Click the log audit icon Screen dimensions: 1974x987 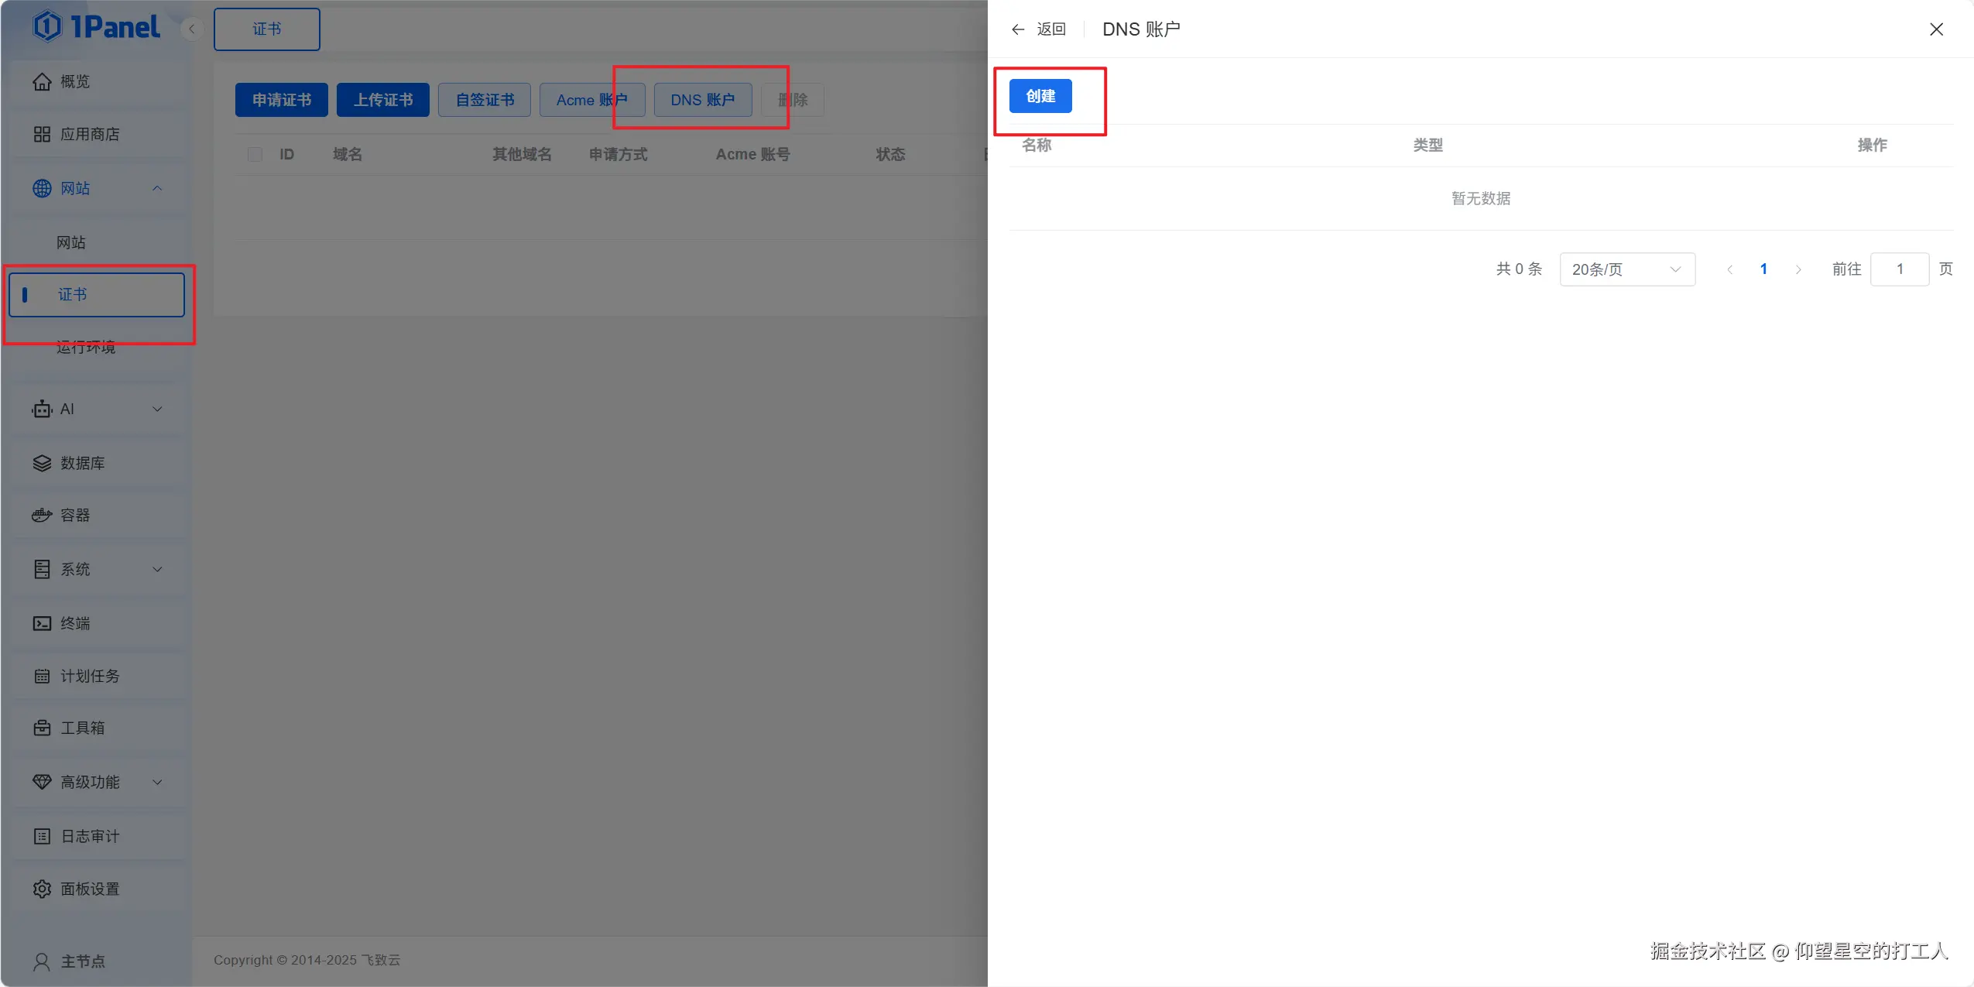pyautogui.click(x=42, y=837)
